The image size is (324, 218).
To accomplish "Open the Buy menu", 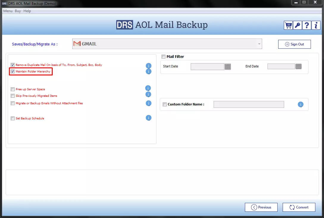I will pos(18,11).
